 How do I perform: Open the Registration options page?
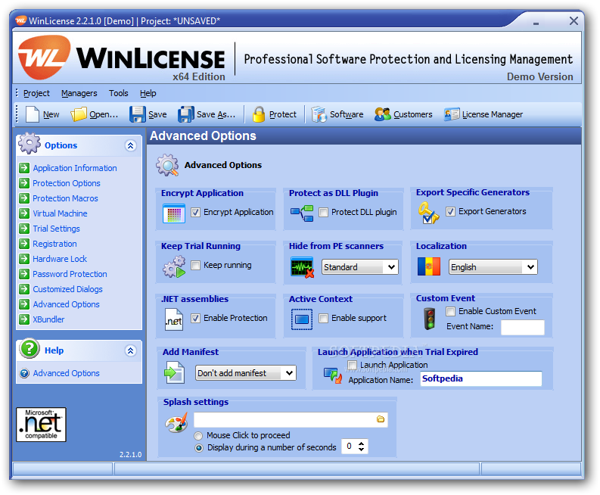(x=54, y=244)
